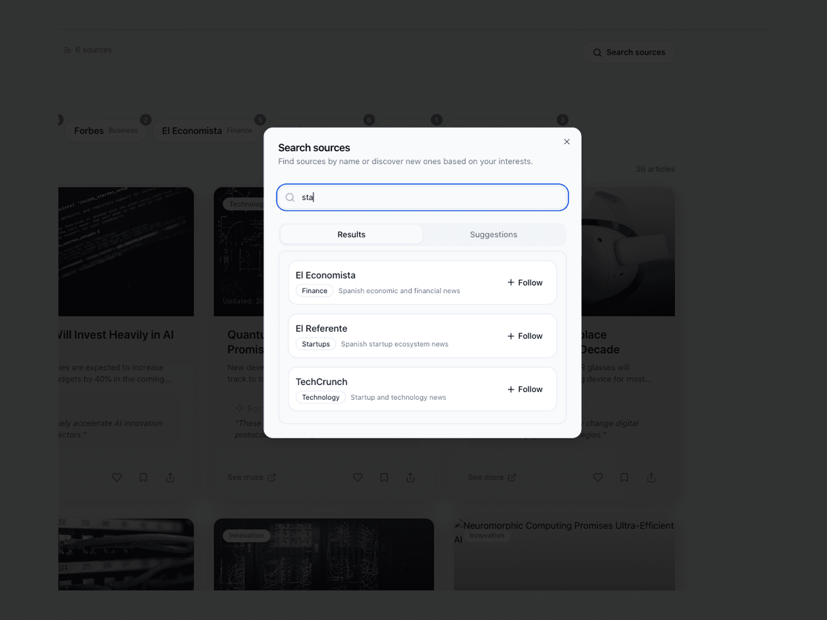Click the '36 articles' count text
Screen dimensions: 827x620
point(655,169)
